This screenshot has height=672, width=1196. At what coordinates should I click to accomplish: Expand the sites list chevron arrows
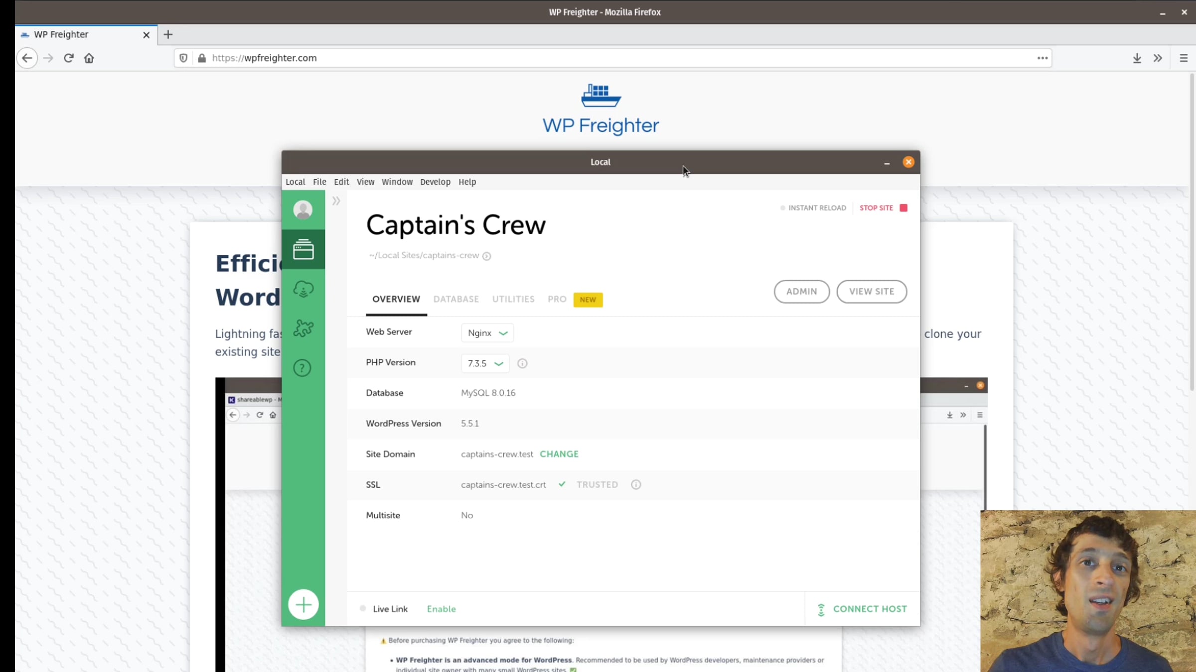[x=336, y=201]
